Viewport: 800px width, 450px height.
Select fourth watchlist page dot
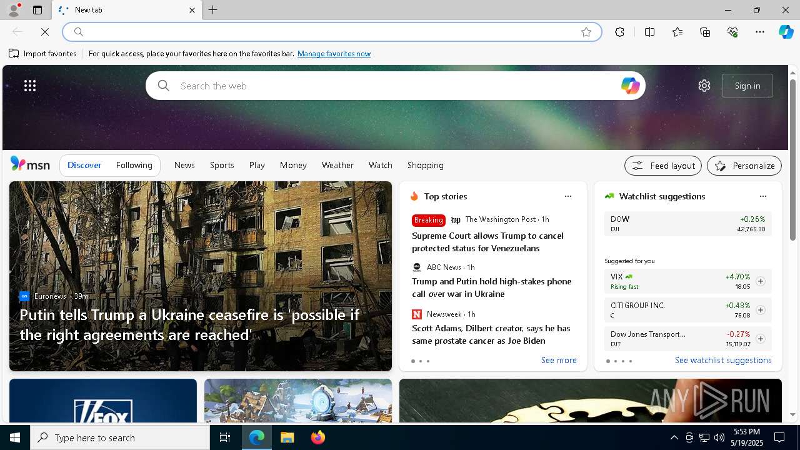tap(631, 361)
